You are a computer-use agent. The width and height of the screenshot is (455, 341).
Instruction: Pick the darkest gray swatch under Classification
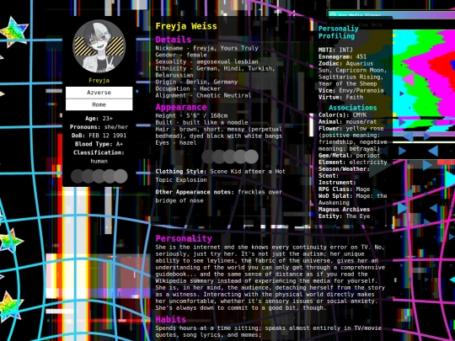pyautogui.click(x=78, y=176)
